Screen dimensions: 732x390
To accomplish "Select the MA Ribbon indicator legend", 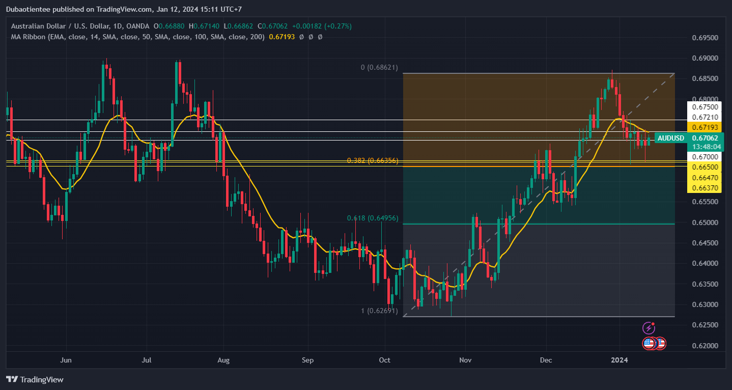I will [137, 37].
